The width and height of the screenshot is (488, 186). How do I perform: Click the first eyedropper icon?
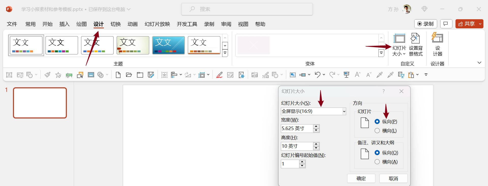[x=379, y=75]
